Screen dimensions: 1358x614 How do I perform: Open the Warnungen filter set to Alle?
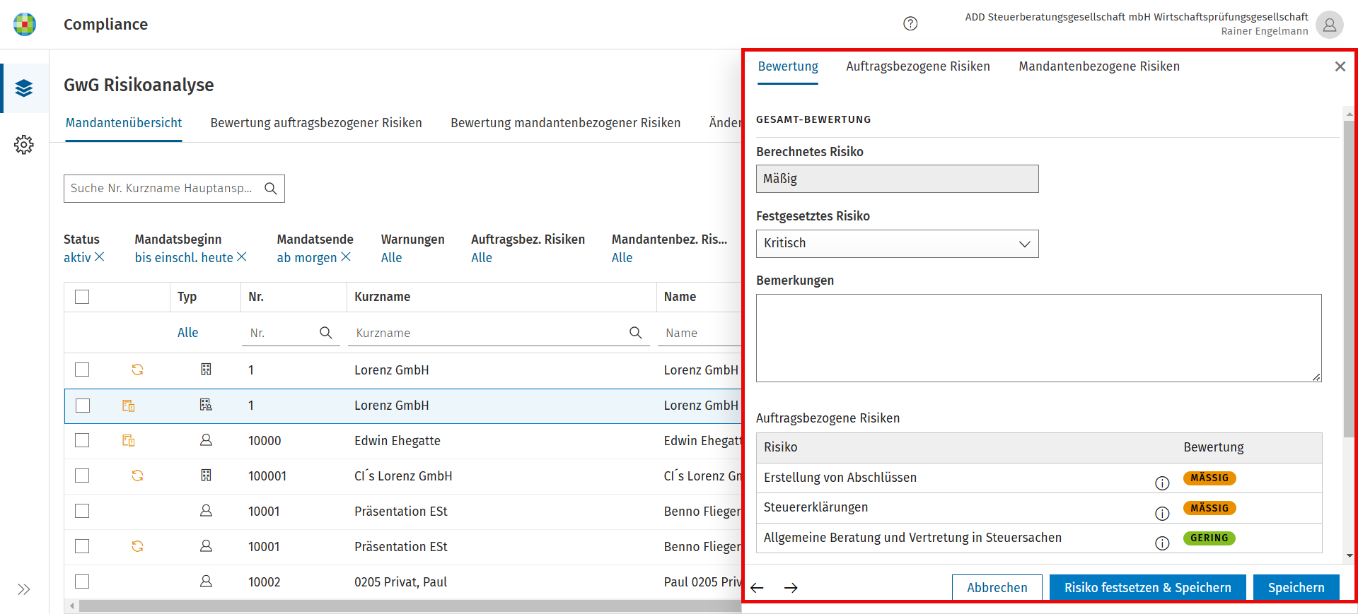(x=391, y=258)
